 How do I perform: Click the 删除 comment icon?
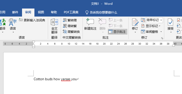tap(102, 22)
